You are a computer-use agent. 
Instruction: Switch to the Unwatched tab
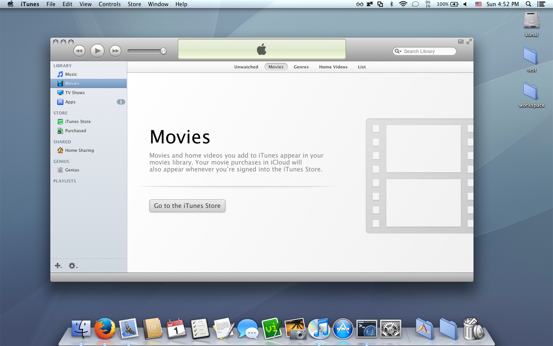(x=246, y=67)
